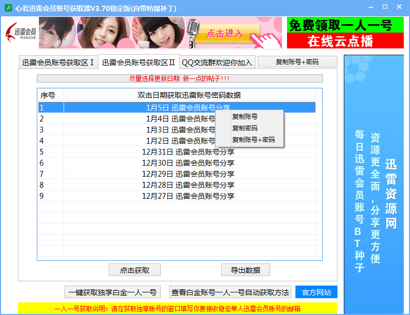Click the red notice 尽量选择更新日期 bar
Viewport: 410px width, 315px height.
pos(180,78)
